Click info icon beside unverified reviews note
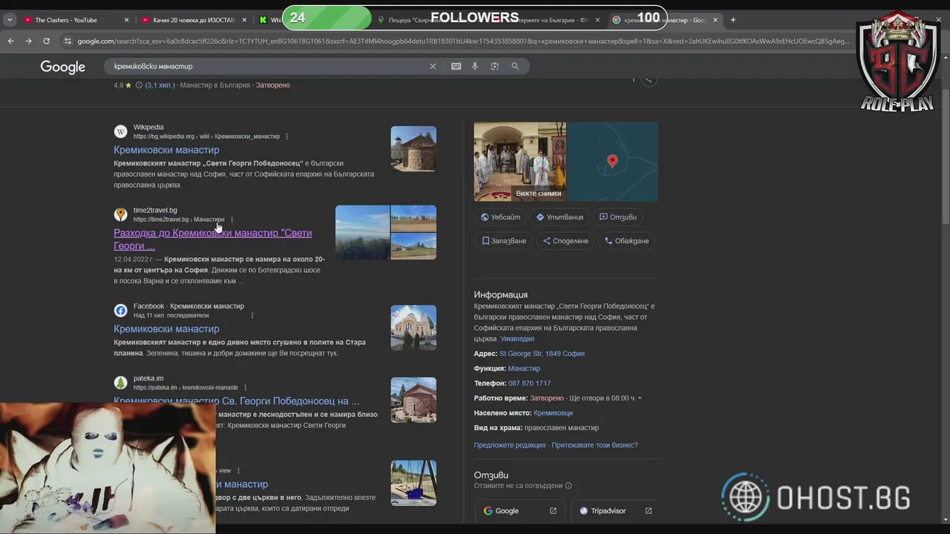 (569, 486)
